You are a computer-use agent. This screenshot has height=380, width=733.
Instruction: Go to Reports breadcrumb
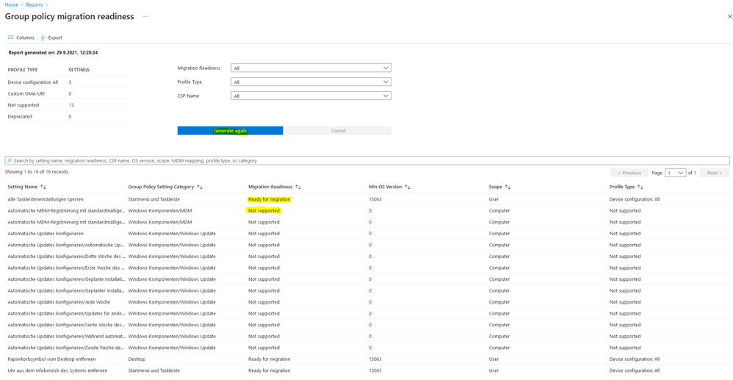tap(34, 4)
